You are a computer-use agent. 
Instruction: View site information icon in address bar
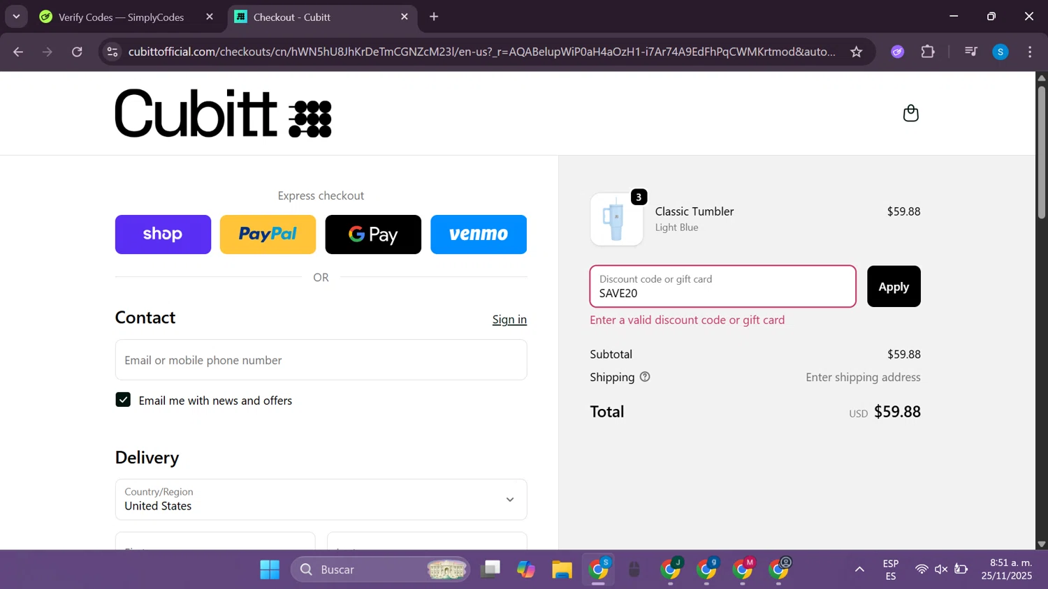click(112, 52)
